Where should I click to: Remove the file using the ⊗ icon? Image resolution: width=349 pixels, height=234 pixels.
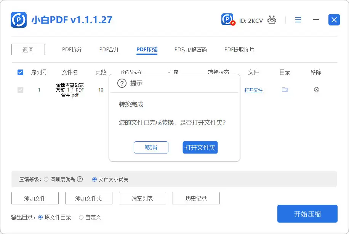(x=316, y=90)
